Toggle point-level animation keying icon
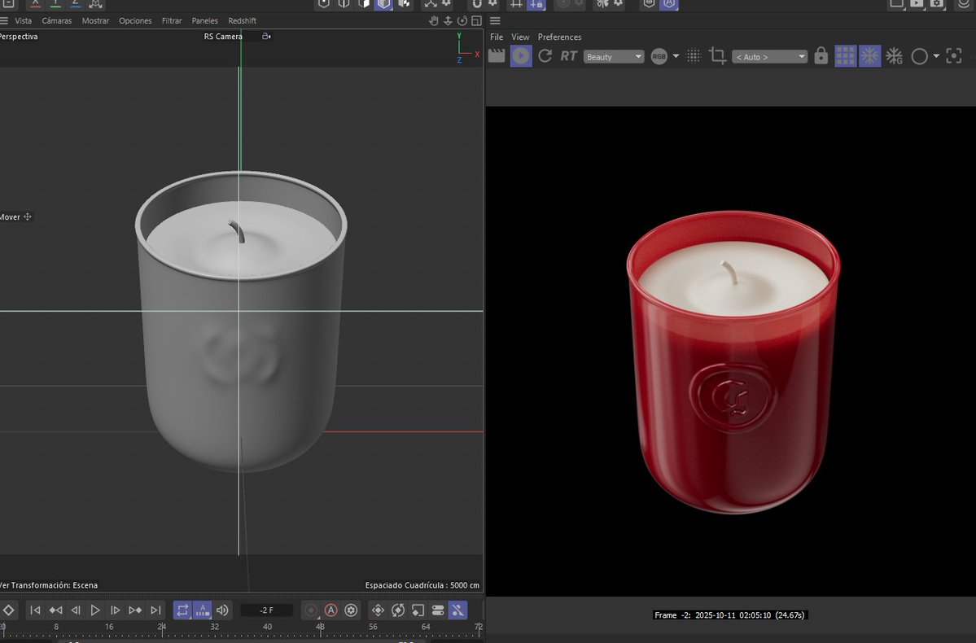Image resolution: width=976 pixels, height=643 pixels. point(457,610)
